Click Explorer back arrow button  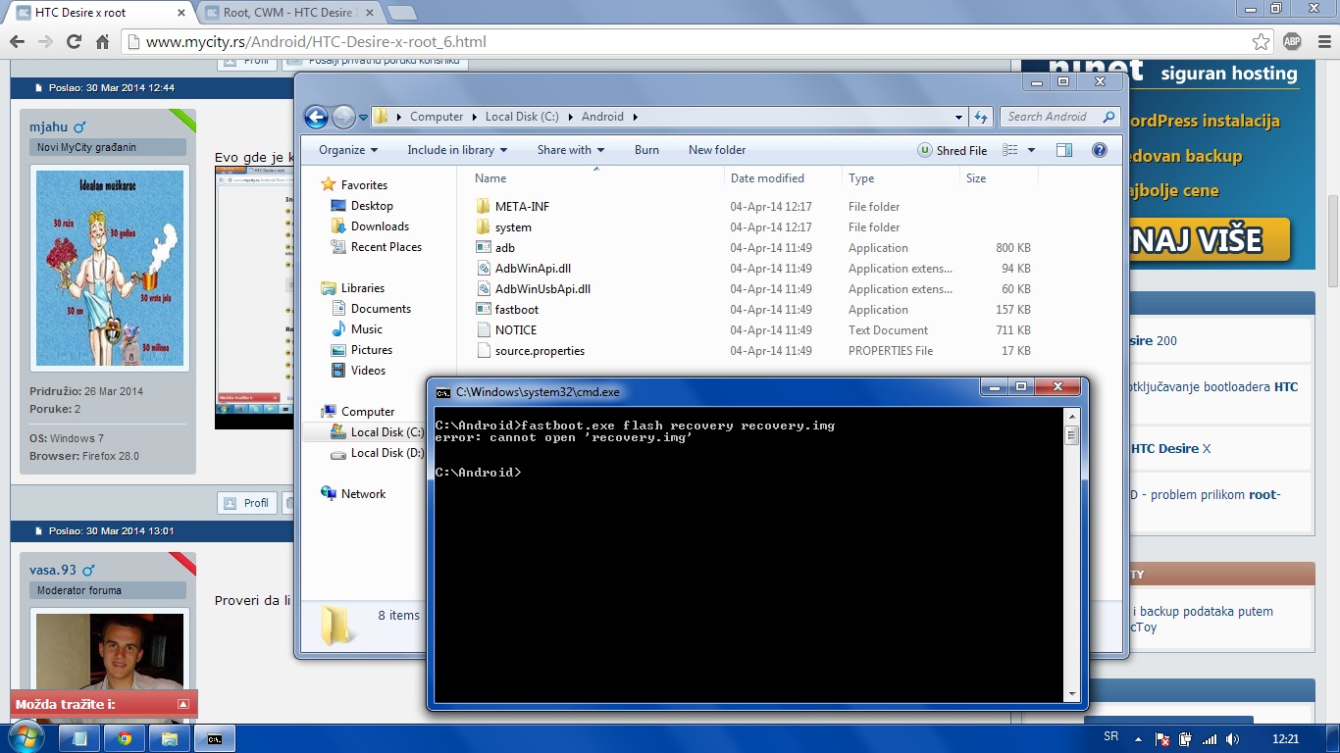coord(316,117)
